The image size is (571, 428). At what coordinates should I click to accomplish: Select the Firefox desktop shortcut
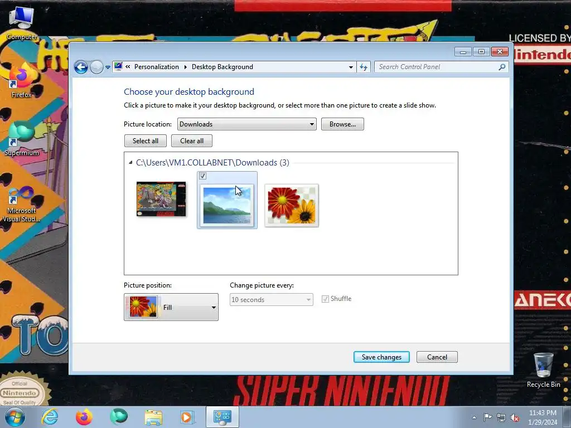(x=22, y=80)
